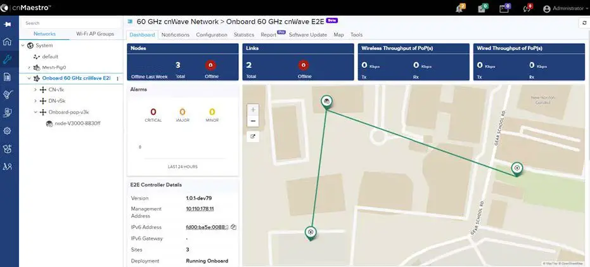
Task: Select the Dashboard tab
Action: [142, 35]
